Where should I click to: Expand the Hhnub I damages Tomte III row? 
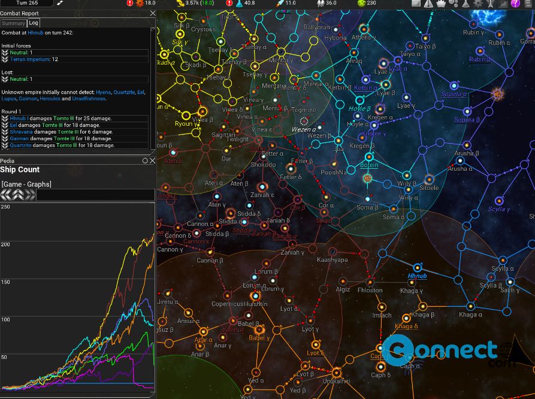[75, 119]
